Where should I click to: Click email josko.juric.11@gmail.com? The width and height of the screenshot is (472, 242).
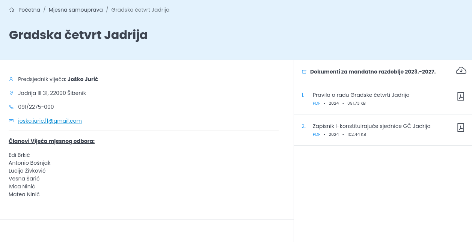click(50, 121)
